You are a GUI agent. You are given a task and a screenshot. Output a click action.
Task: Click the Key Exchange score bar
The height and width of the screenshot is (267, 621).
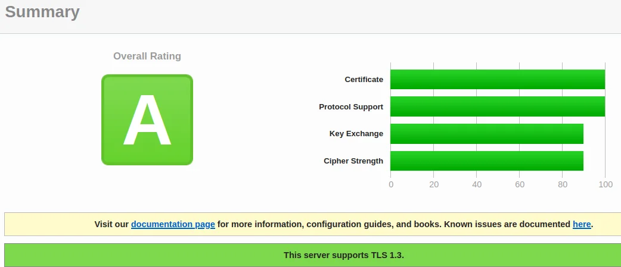tap(486, 134)
